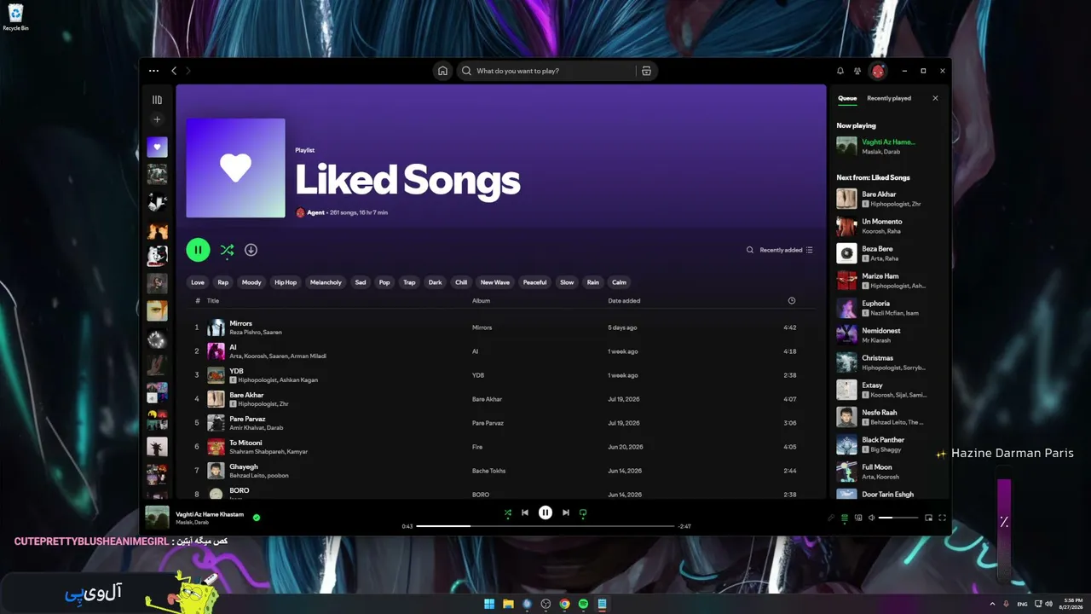
Task: Open the Browse icon in search bar
Action: [646, 71]
